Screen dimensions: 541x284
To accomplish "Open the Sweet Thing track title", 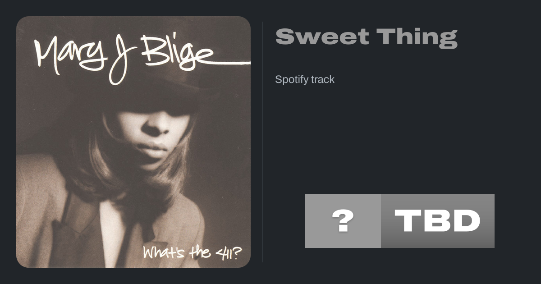I will [x=366, y=37].
